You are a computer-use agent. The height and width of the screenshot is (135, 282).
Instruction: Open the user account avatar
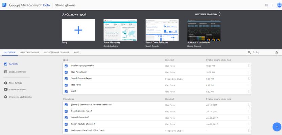click(279, 5)
